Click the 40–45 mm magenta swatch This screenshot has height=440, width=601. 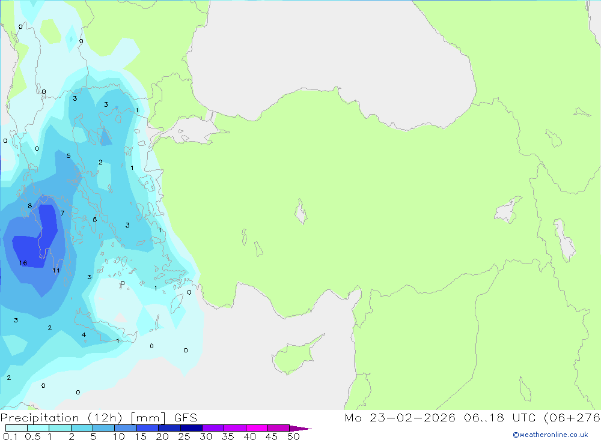pyautogui.click(x=257, y=428)
